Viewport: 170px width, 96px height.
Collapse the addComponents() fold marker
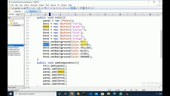[30, 63]
